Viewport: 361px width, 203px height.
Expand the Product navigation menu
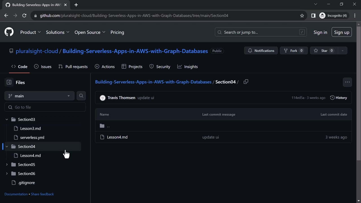[x=30, y=32]
